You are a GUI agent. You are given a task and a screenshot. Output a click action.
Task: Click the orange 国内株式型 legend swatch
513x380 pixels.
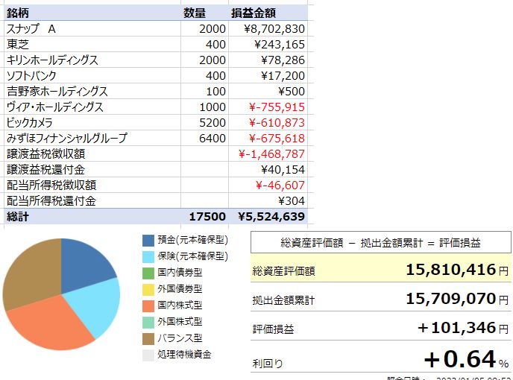click(148, 305)
